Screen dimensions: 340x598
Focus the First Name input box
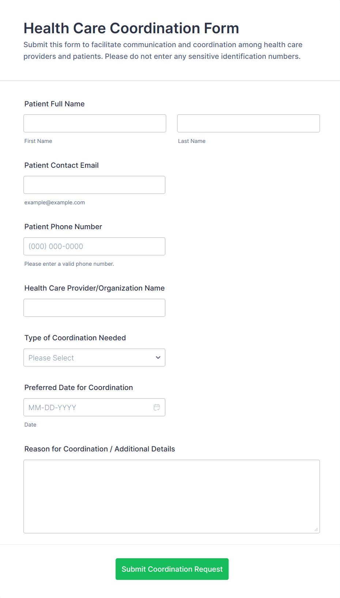tap(95, 123)
